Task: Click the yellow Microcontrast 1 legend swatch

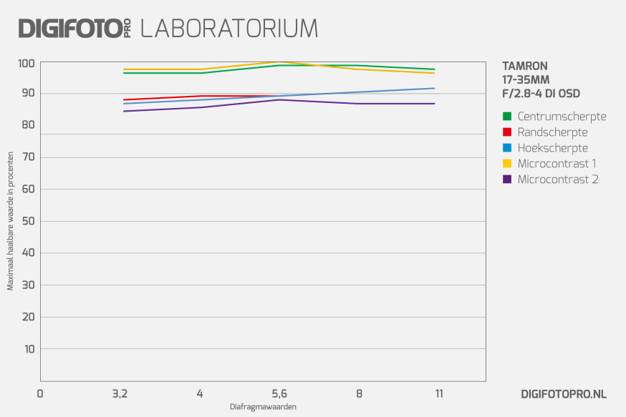Action: (x=507, y=164)
